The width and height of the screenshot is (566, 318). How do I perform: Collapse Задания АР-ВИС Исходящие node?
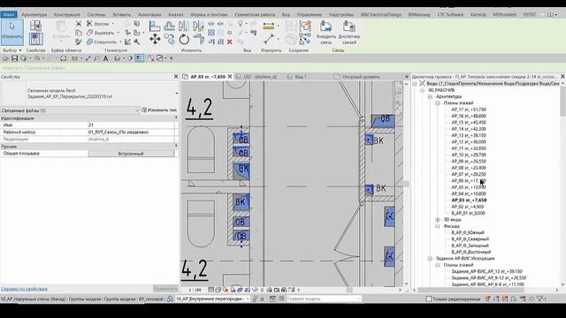click(x=430, y=259)
